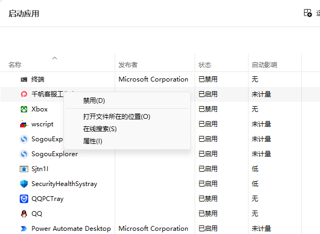The image size is (320, 234).
Task: Click 未计量 impact in wscript row
Action: click(261, 124)
